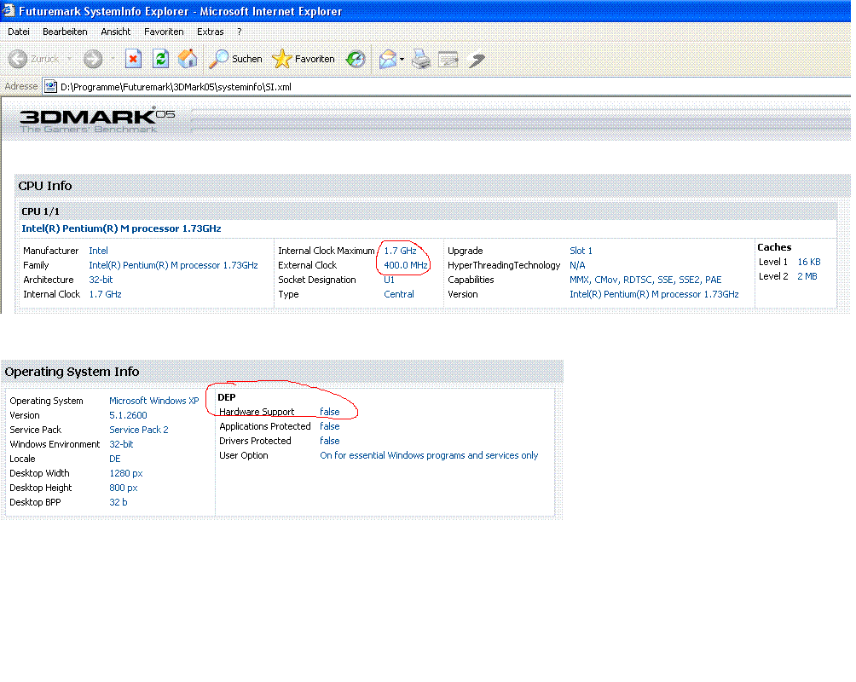Open the Bearbeiten menu
Screen dimensions: 856x682
pos(65,32)
